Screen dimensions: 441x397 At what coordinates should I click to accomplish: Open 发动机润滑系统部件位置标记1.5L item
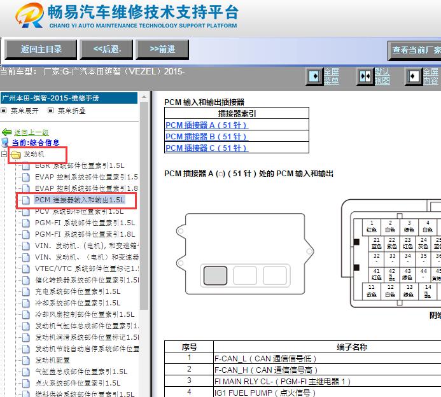point(87,338)
